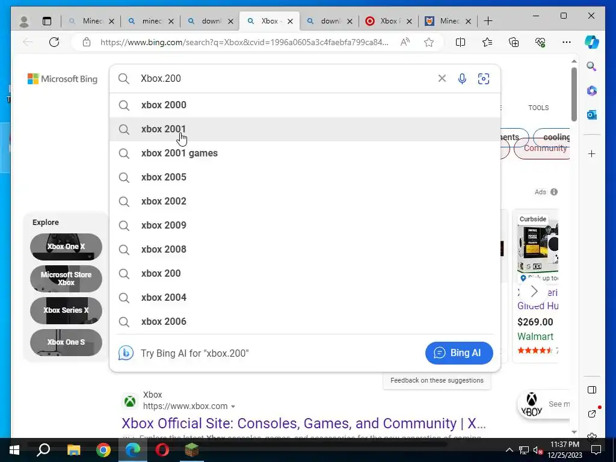Add a sidebar app with plus icon
The image size is (616, 462).
(592, 153)
